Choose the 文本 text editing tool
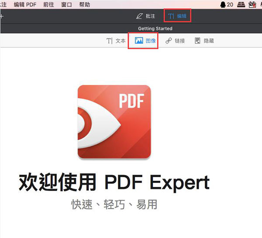This screenshot has width=262, height=238. pyautogui.click(x=116, y=41)
